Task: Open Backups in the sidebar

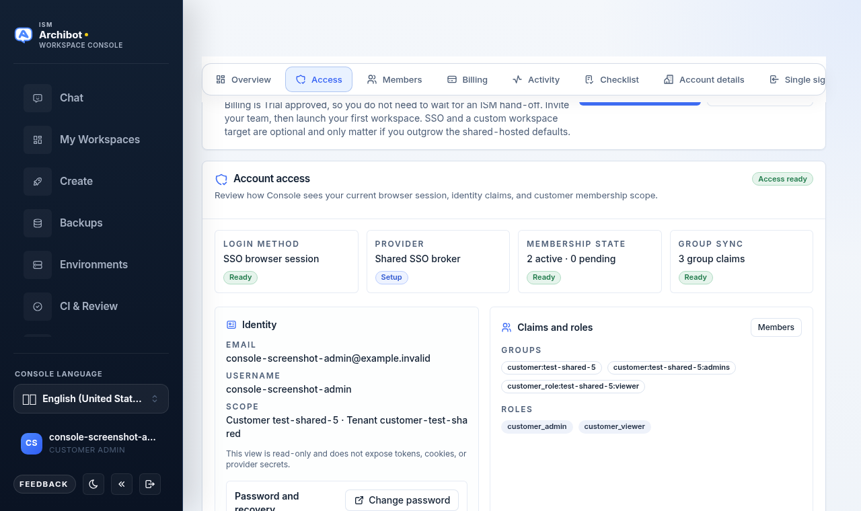Action: tap(91, 223)
